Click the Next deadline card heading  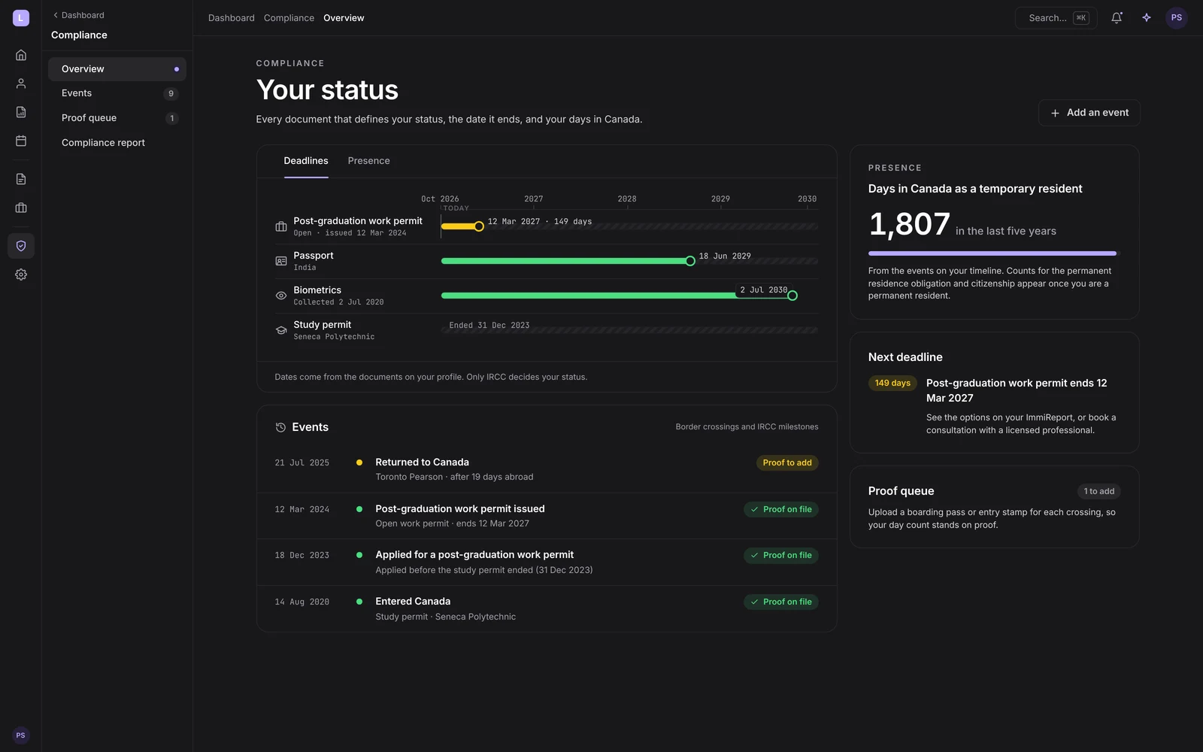(905, 357)
